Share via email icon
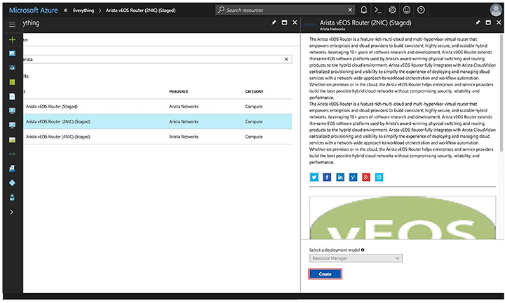This screenshot has height=303, width=505. (x=379, y=177)
